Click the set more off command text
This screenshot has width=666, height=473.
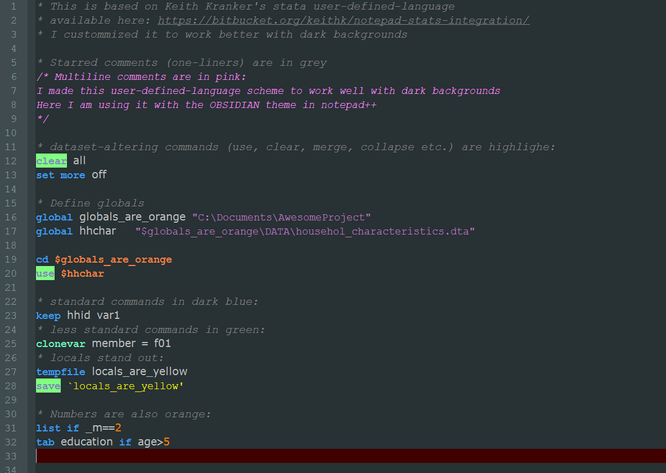pos(71,175)
